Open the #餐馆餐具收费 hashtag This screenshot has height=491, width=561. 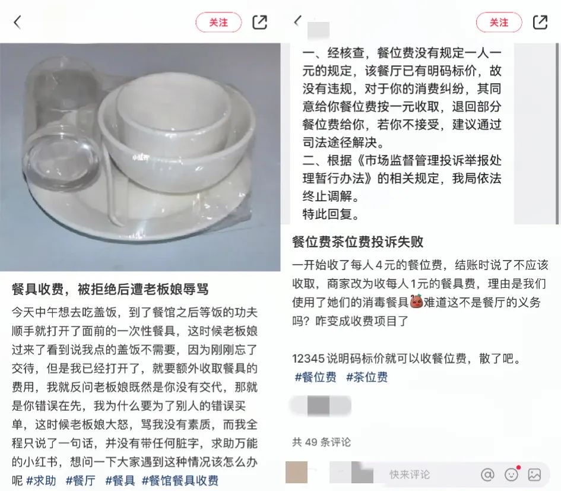[180, 480]
